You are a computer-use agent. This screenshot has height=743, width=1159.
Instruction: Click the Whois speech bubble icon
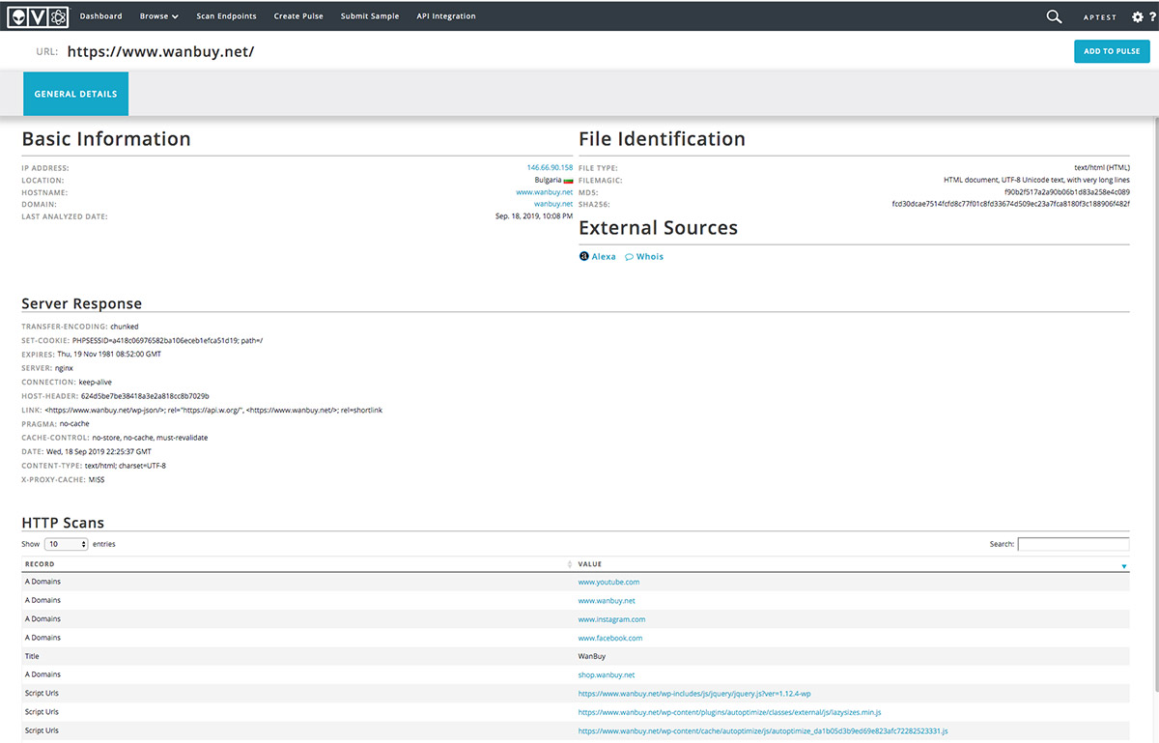tap(629, 257)
